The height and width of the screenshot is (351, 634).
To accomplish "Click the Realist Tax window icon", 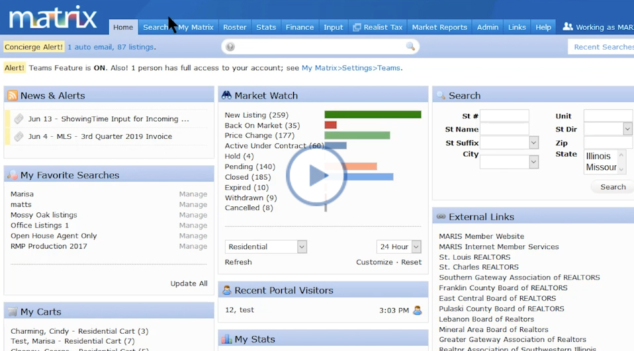I will 357,27.
